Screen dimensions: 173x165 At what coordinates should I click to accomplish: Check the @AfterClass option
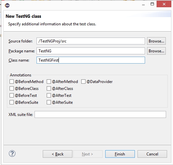(x=49, y=89)
